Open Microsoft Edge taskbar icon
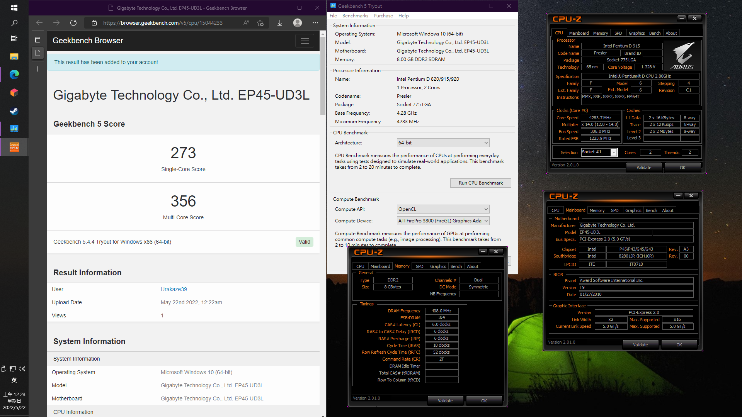 click(14, 75)
